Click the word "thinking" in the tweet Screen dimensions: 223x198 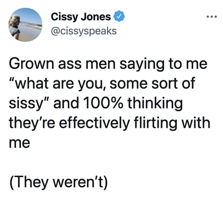[x=155, y=104]
